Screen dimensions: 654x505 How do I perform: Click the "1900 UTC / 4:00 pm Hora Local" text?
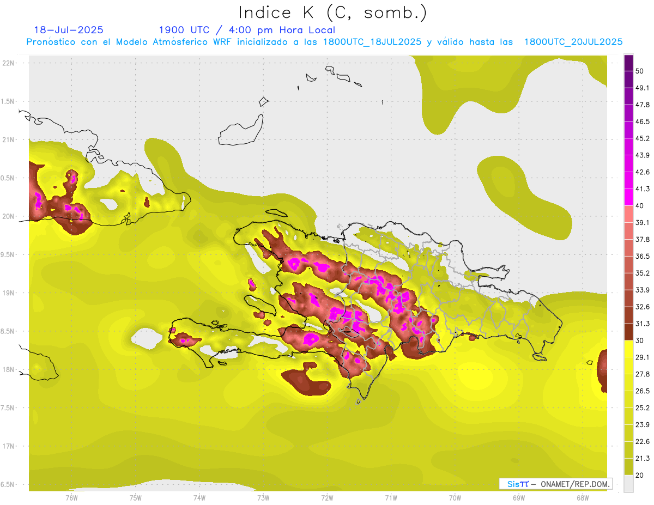point(247,30)
